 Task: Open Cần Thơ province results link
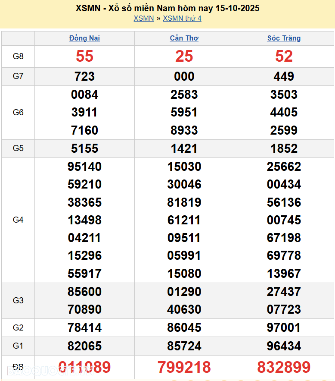pyautogui.click(x=184, y=38)
